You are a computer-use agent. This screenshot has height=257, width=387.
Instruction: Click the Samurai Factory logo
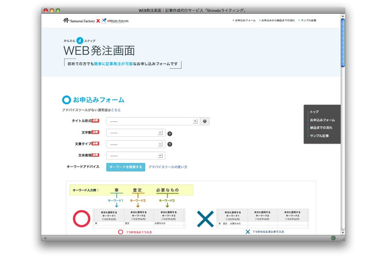pyautogui.click(x=79, y=21)
